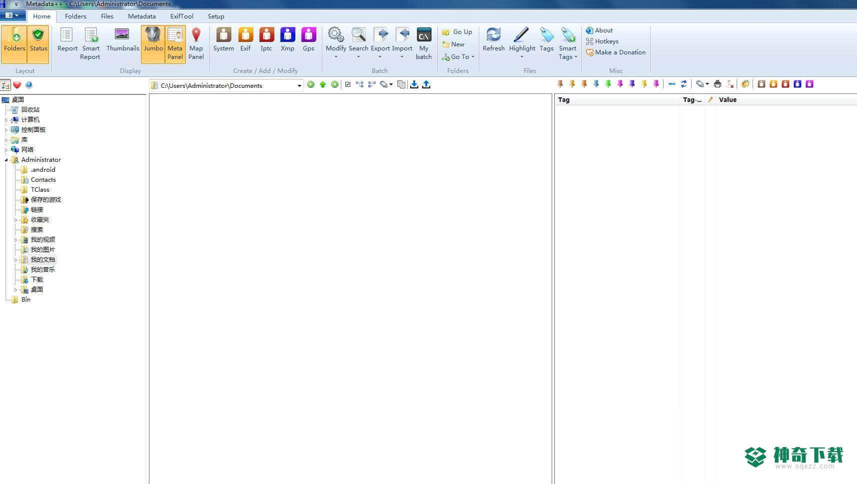
Task: Open the Gps metadata tool
Action: coord(308,40)
